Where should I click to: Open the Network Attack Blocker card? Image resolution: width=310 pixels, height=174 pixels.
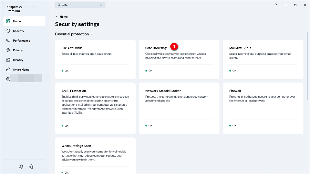click(x=179, y=108)
